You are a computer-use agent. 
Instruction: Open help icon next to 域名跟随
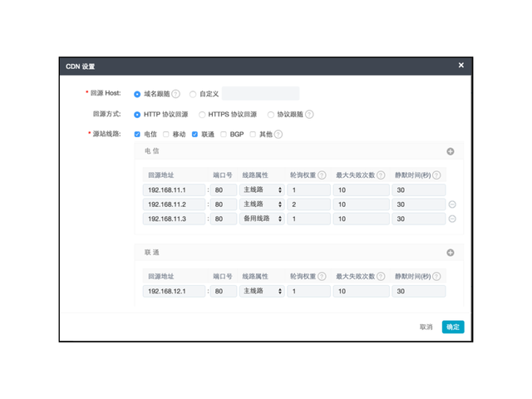[175, 94]
